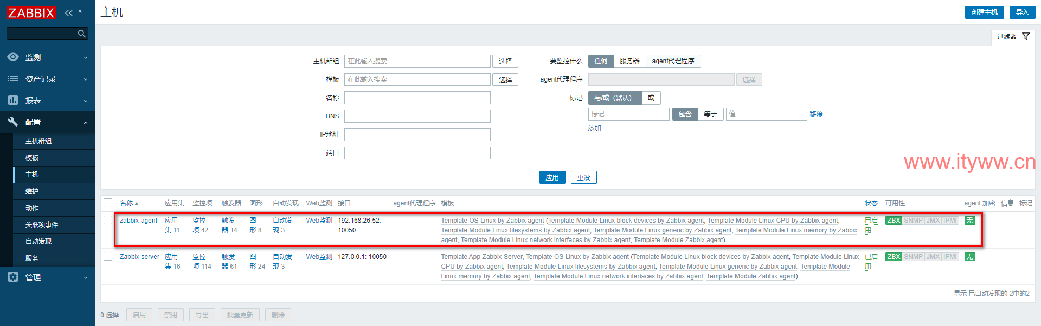
Task: Tick the Zabbix server row checkbox
Action: 108,256
